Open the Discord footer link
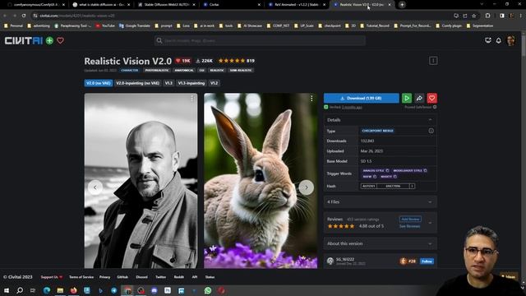The width and height of the screenshot is (526, 296). tap(141, 277)
